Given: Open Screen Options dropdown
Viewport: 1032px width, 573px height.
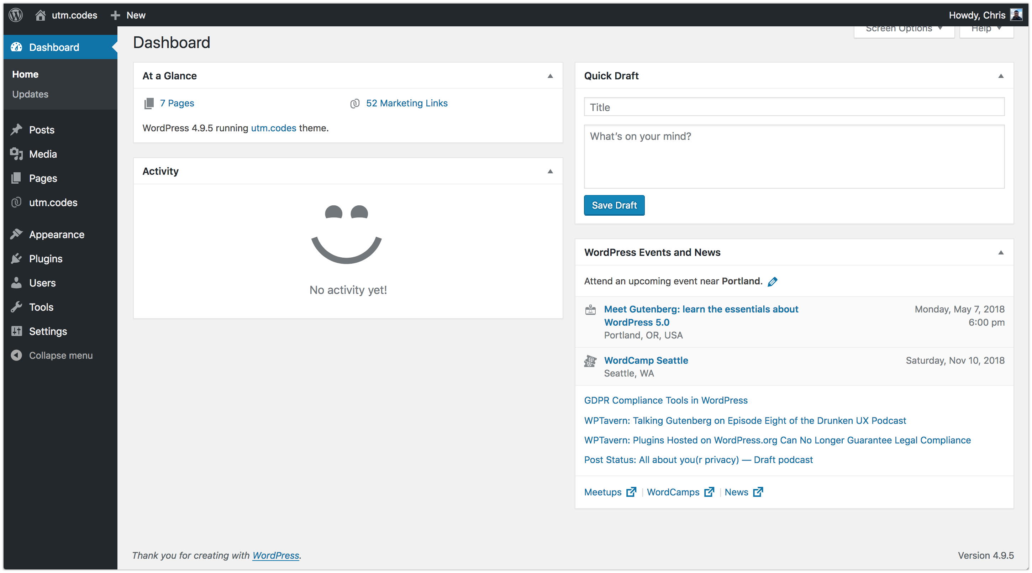Looking at the screenshot, I should [904, 28].
